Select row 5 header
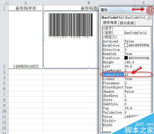 coord(4,83)
